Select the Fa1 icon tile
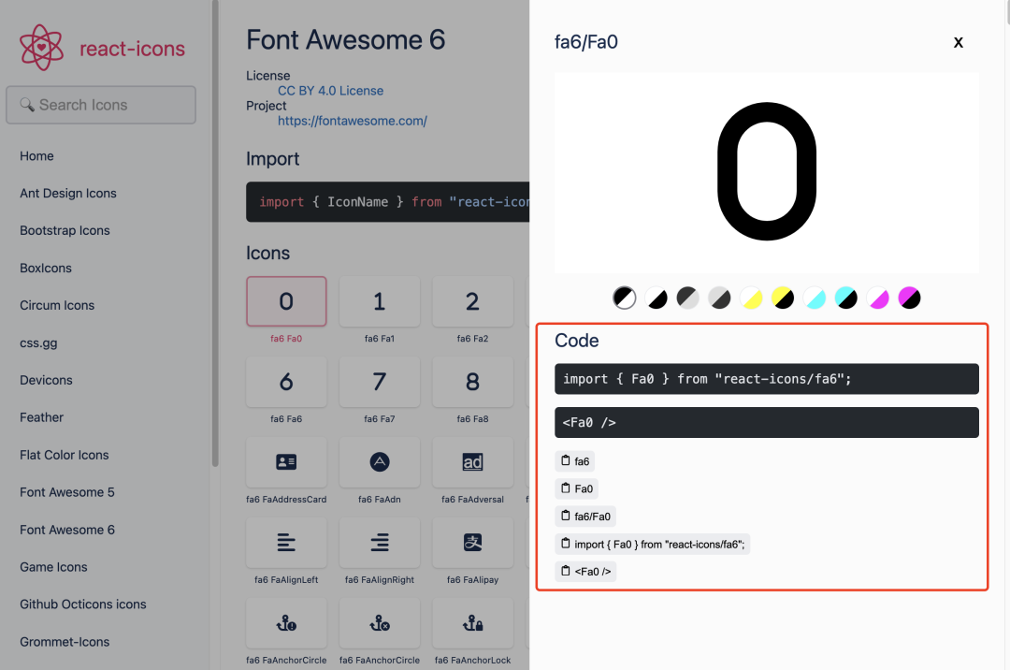The width and height of the screenshot is (1010, 670). tap(380, 301)
